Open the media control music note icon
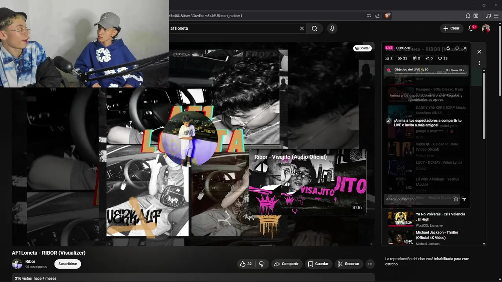This screenshot has height=282, width=502. pyautogui.click(x=488, y=16)
